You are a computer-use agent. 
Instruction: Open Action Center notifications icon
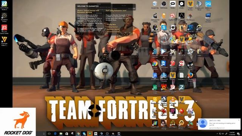239,134
